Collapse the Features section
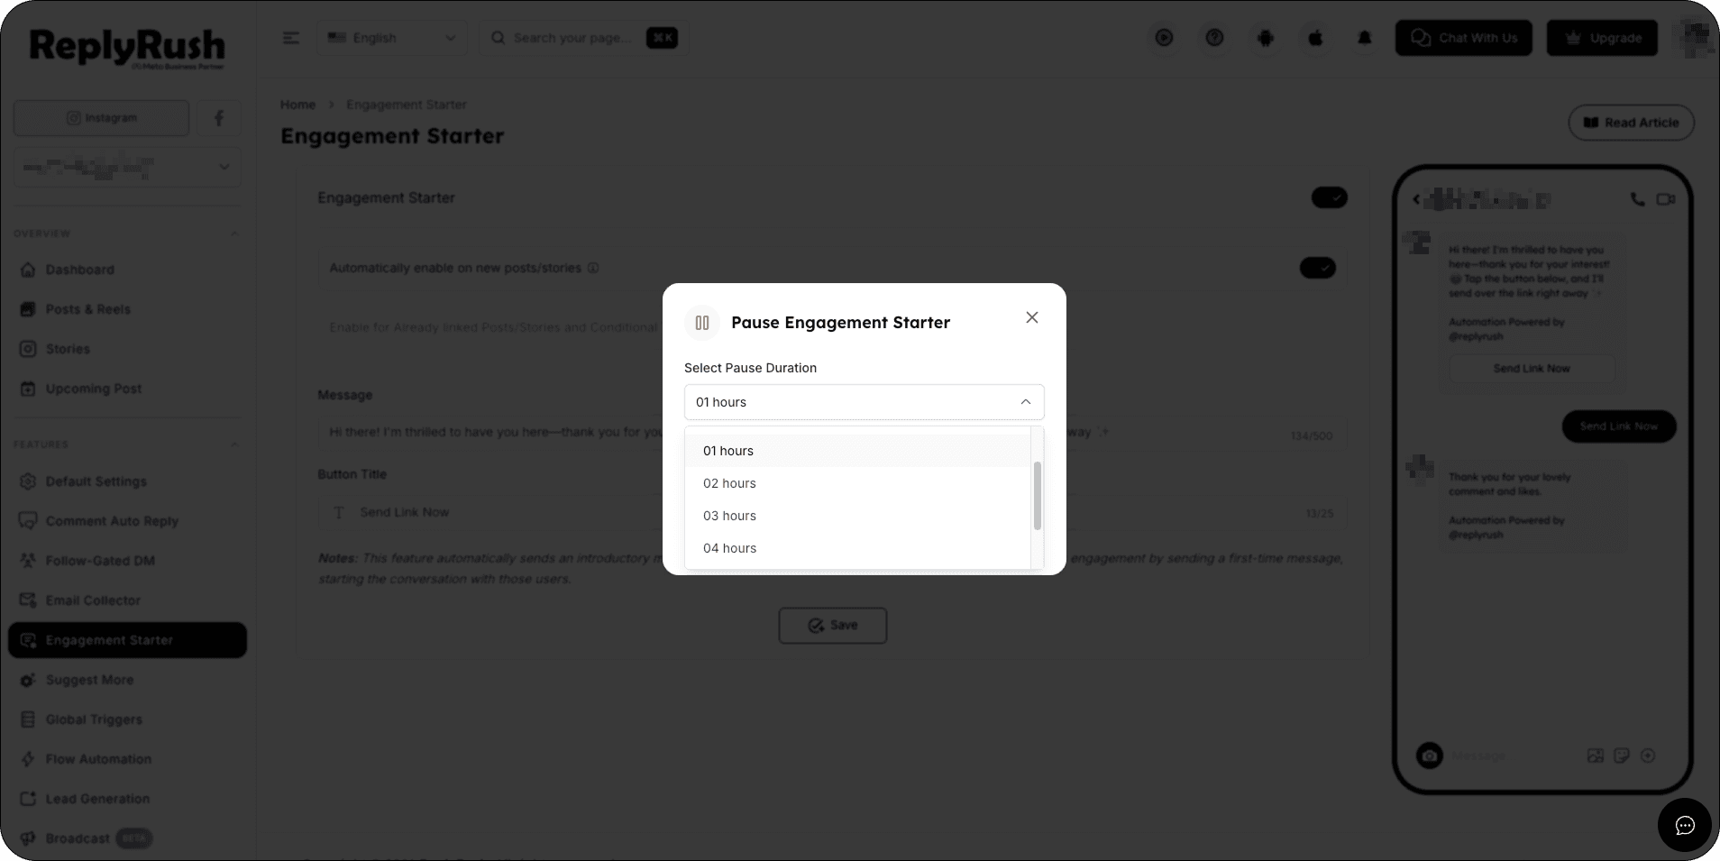 pos(234,444)
